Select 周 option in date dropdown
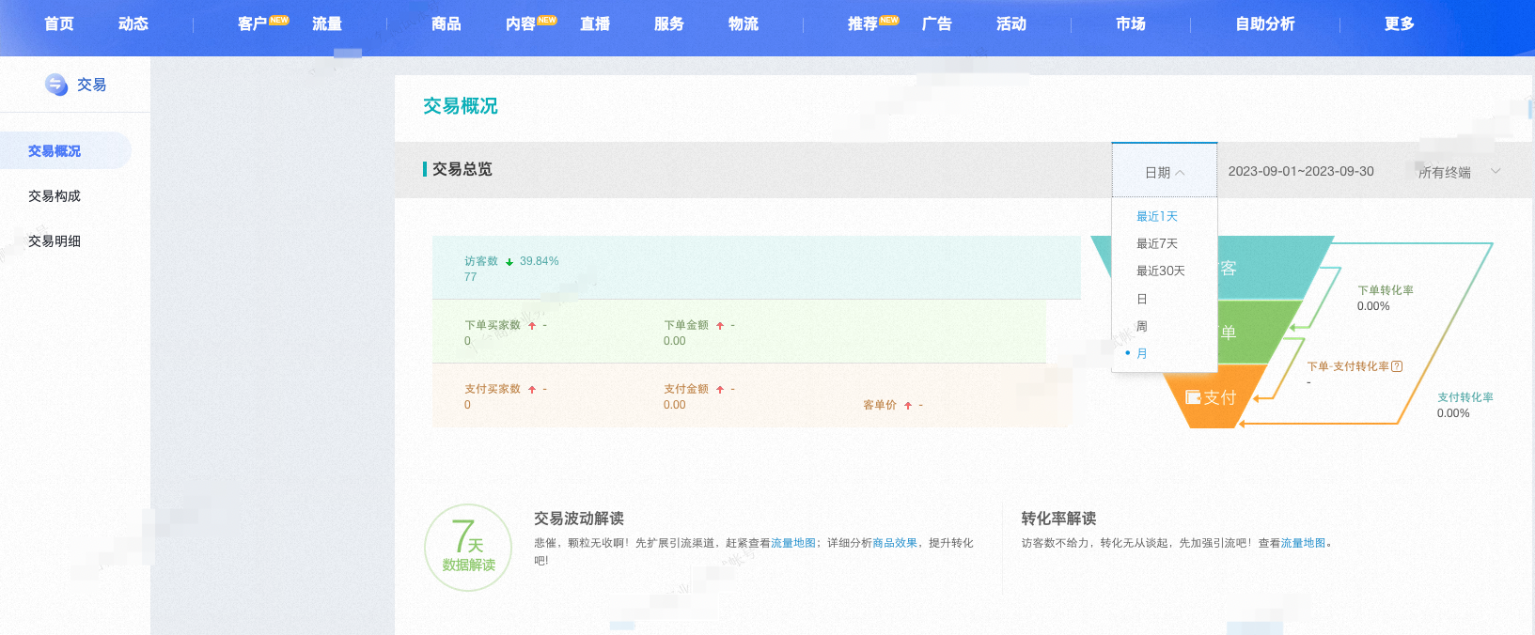This screenshot has height=635, width=1535. click(x=1142, y=326)
